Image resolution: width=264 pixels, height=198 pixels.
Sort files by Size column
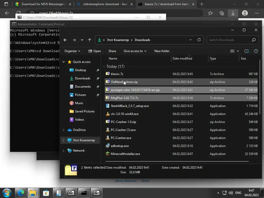click(x=243, y=59)
